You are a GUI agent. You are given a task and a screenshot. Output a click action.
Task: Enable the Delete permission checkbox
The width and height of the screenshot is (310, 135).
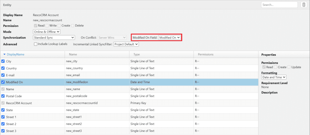click(73, 25)
